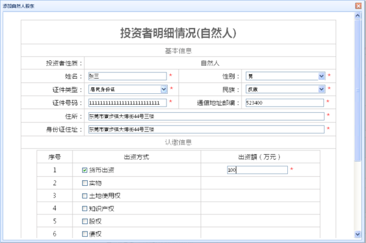Viewport: 366px width, 243px height.
Task: Close the 添加自然人股东 dialog
Action: point(358,6)
